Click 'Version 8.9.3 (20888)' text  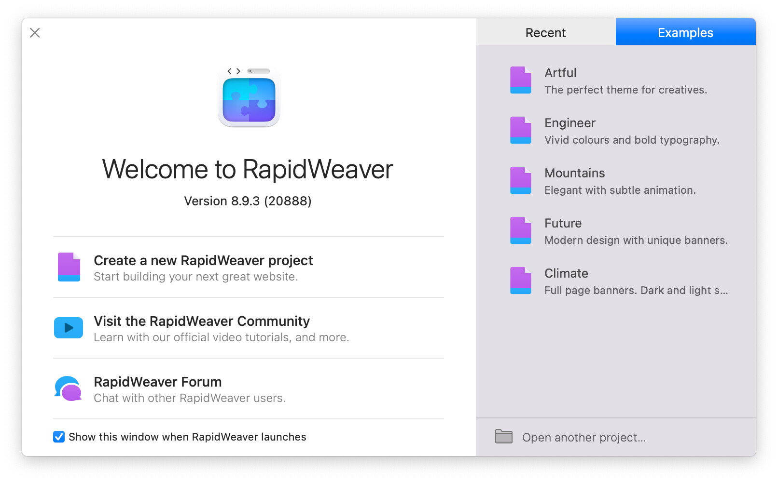pos(248,201)
